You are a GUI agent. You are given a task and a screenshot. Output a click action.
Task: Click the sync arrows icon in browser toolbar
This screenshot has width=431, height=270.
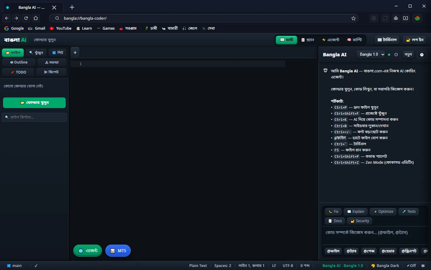(385, 18)
